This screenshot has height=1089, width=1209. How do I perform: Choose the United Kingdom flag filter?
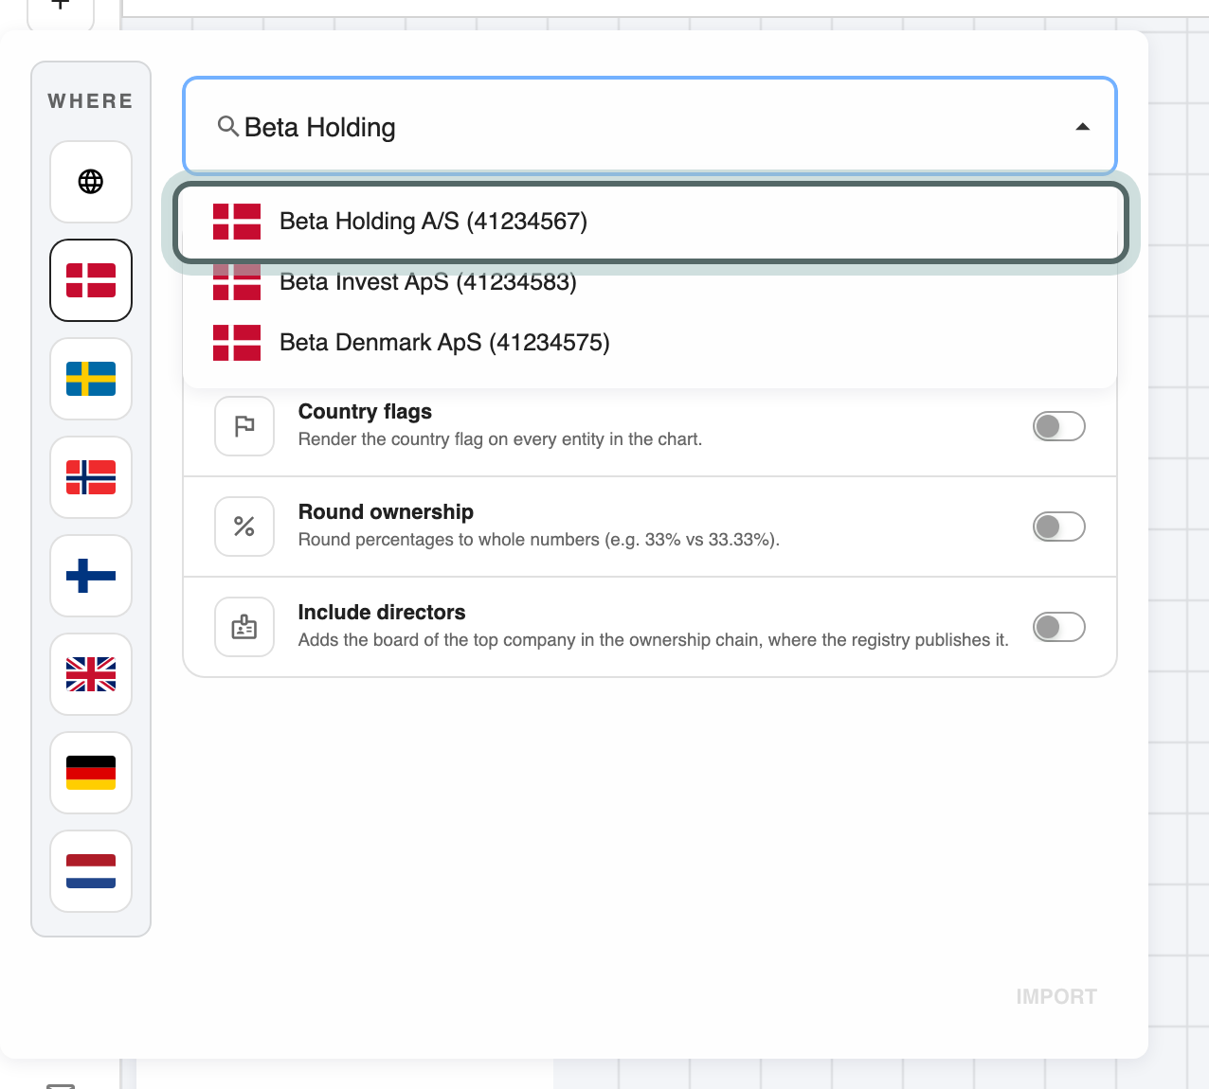91,674
